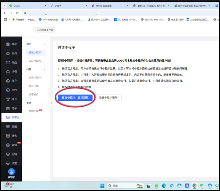Open the 预约 reservation sidebar item
The image size is (220, 191).
click(8, 90)
